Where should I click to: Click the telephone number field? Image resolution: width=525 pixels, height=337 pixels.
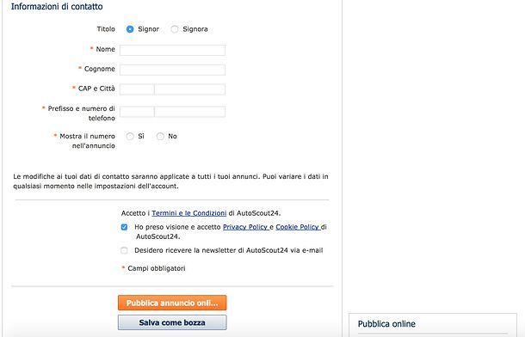pyautogui.click(x=190, y=112)
